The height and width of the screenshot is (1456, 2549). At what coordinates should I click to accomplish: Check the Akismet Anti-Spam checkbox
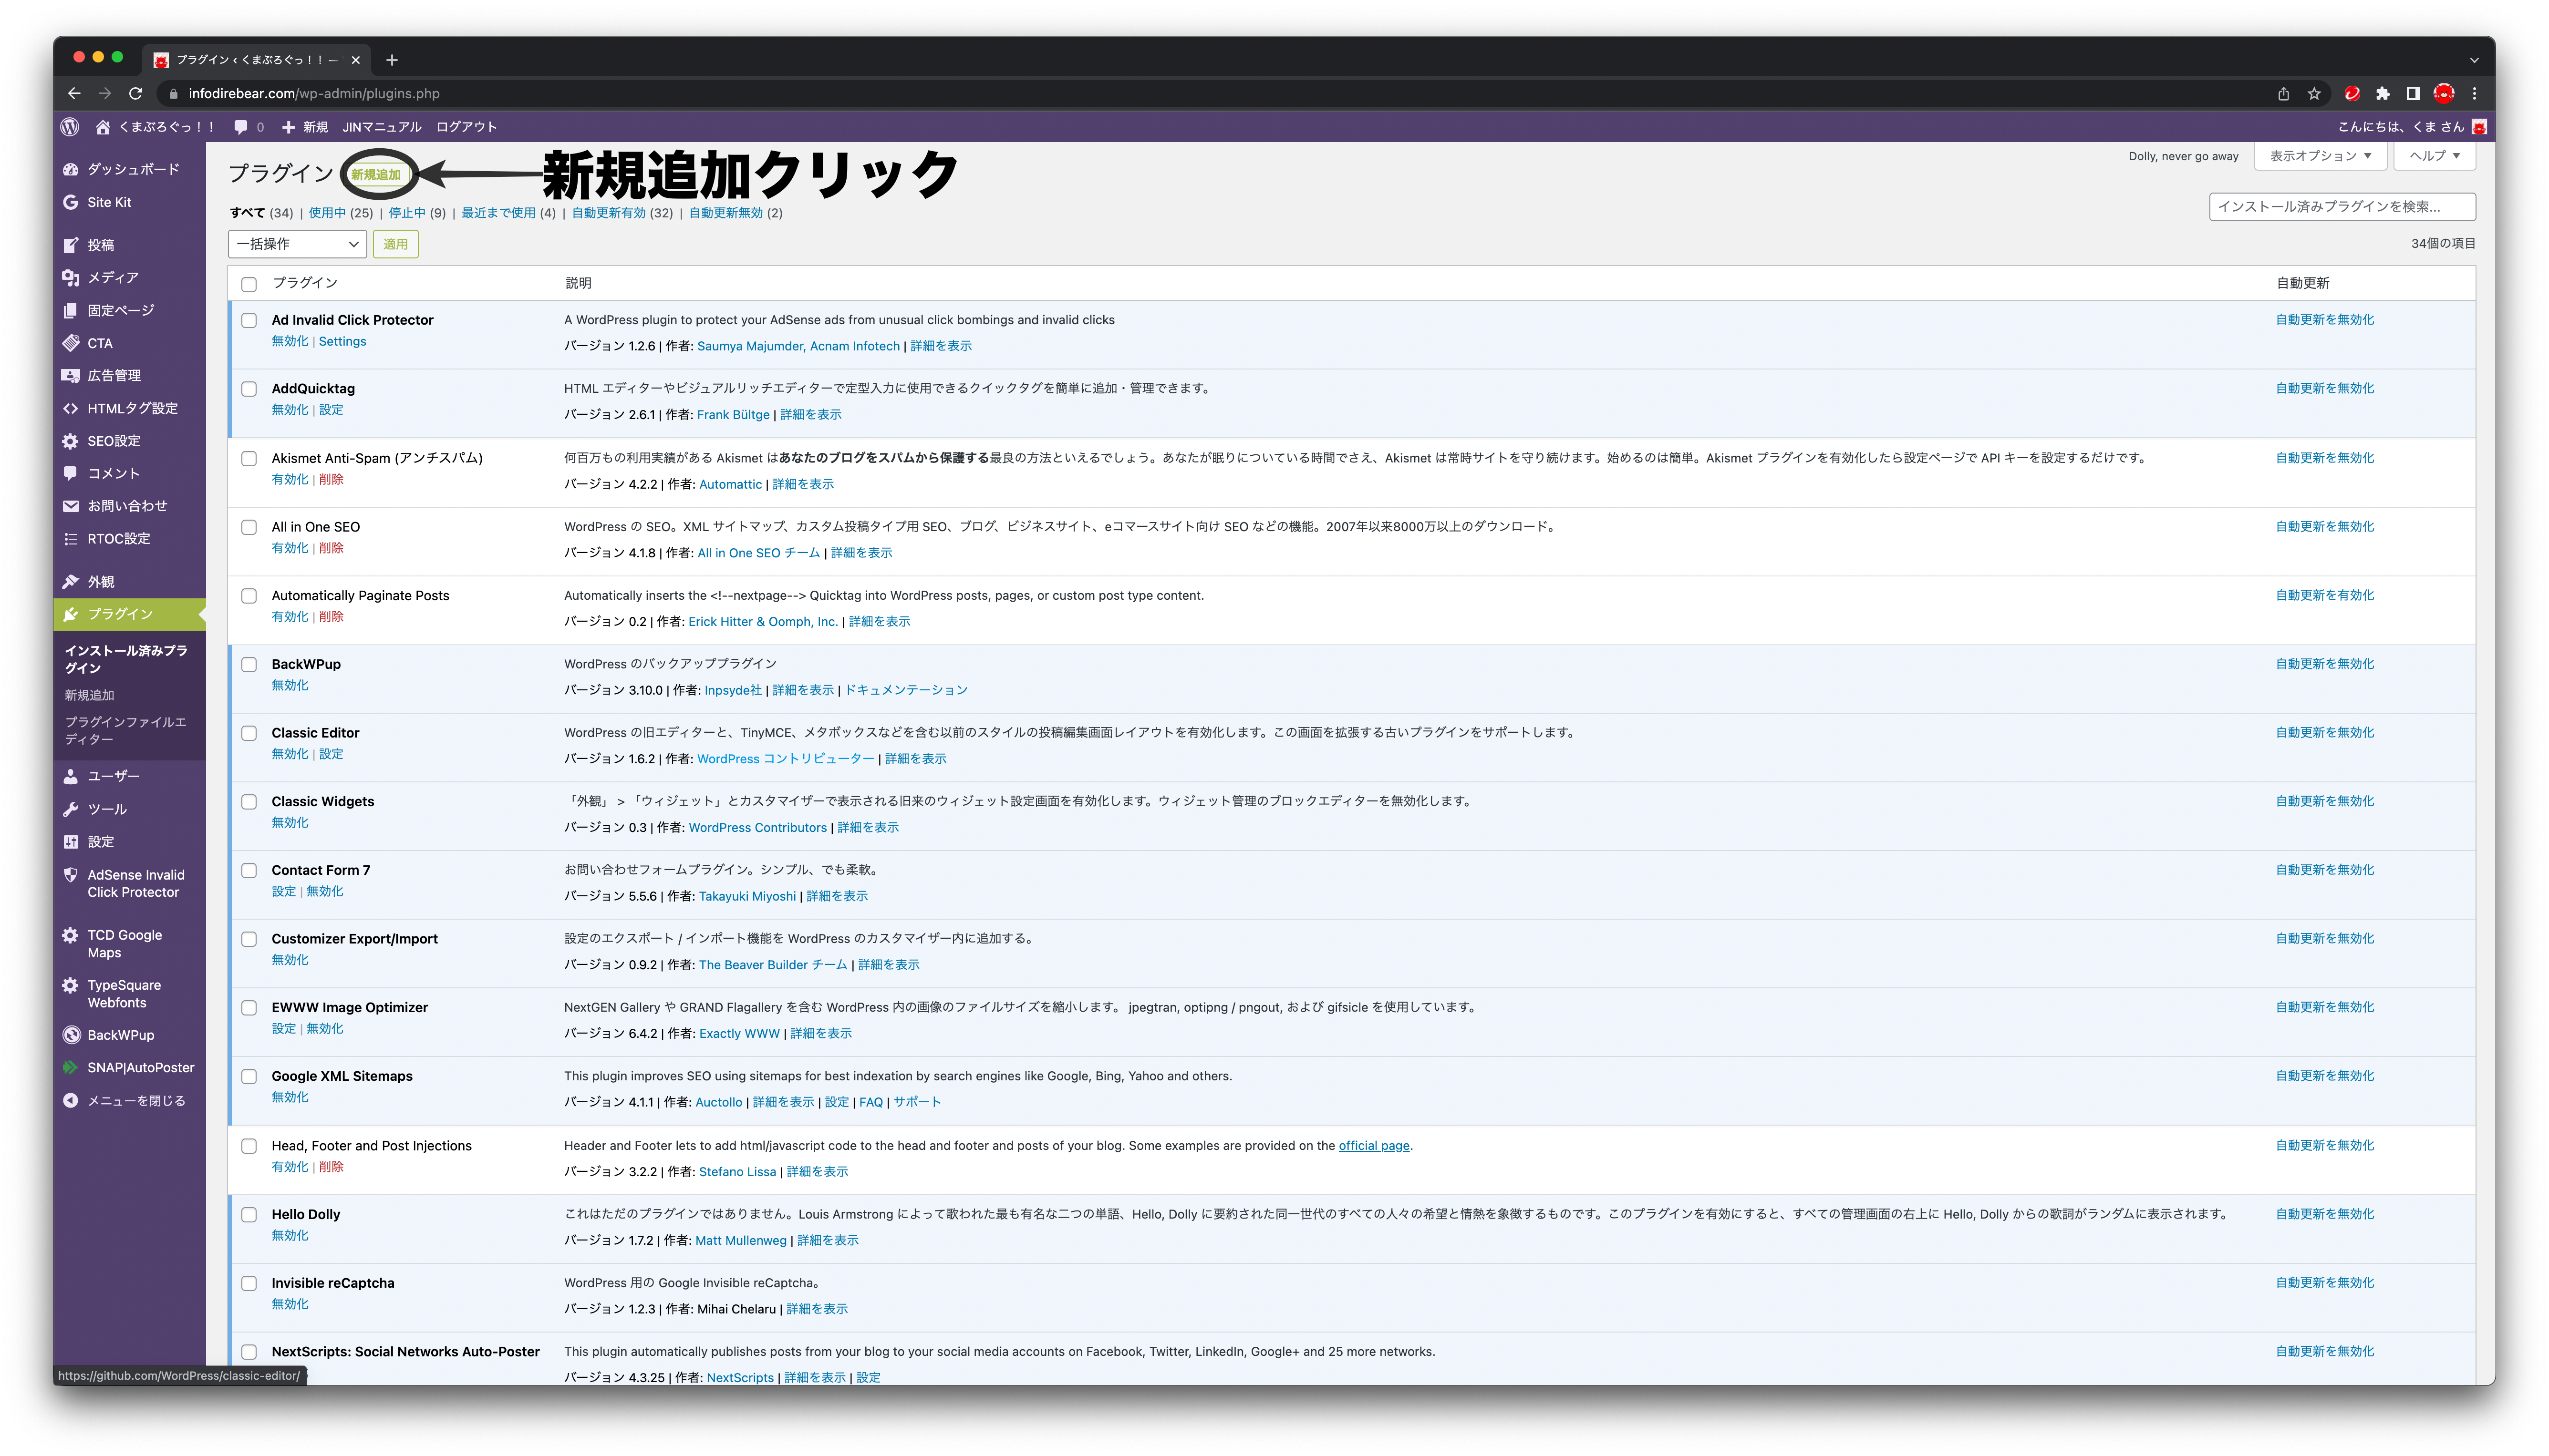249,458
